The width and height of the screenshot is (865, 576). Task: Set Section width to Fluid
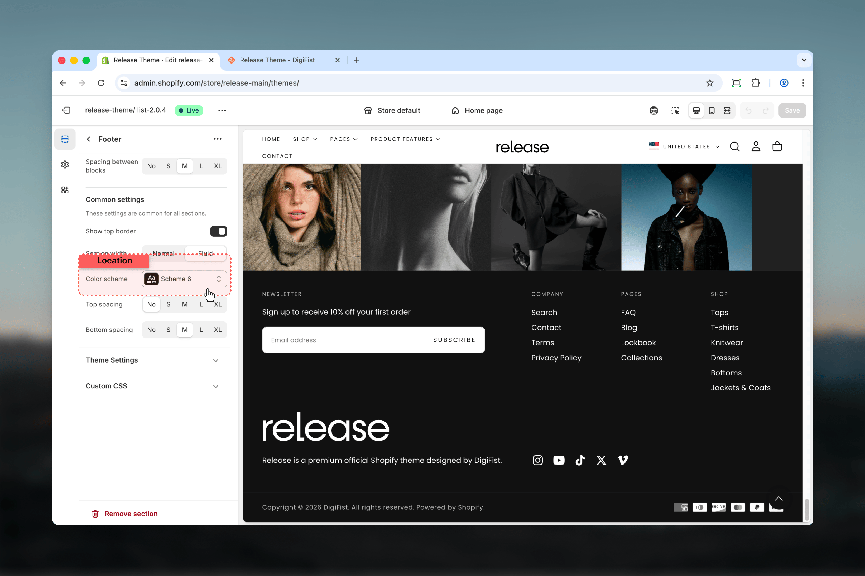205,253
